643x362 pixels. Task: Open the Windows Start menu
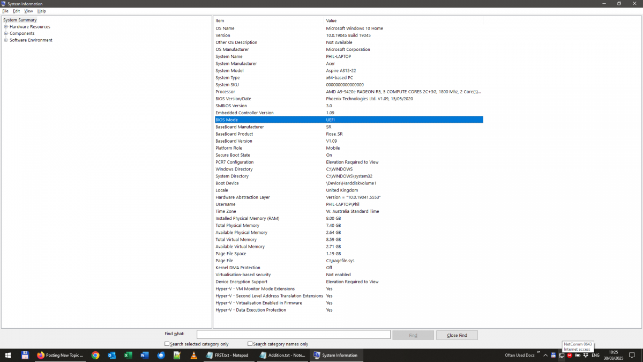click(x=8, y=355)
